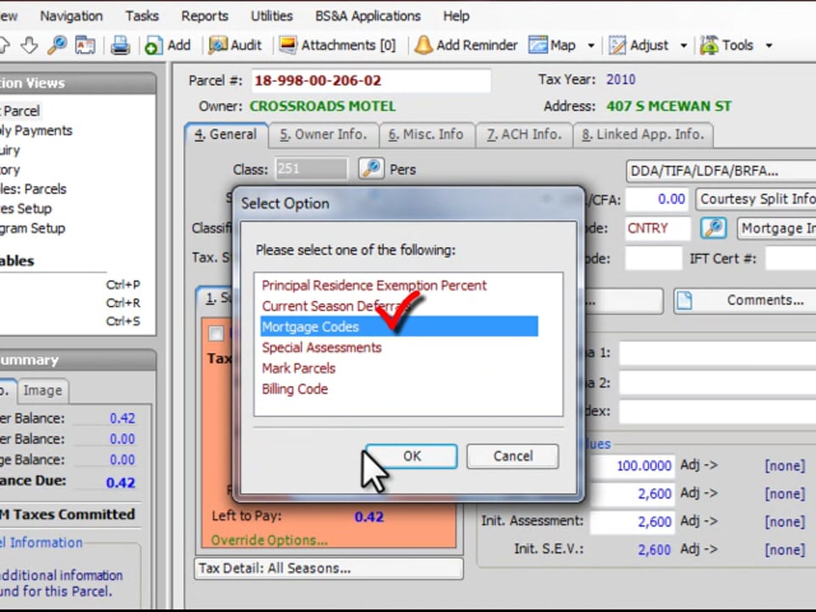The height and width of the screenshot is (612, 816).
Task: Click the printer icon in the toolbar
Action: click(x=120, y=45)
